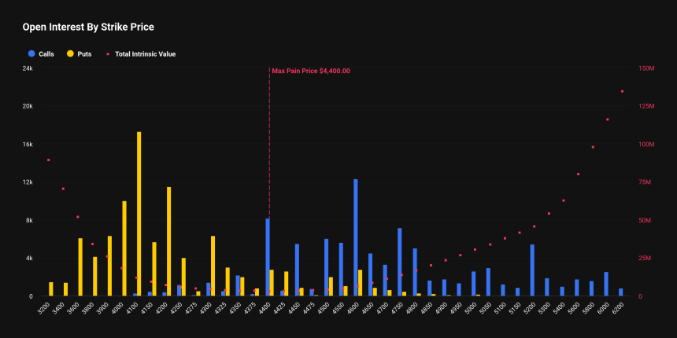The height and width of the screenshot is (338, 677).
Task: Select the tallest blue Calls bar at 4600
Action: point(356,237)
